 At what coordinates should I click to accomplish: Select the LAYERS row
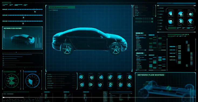(x=62, y=81)
